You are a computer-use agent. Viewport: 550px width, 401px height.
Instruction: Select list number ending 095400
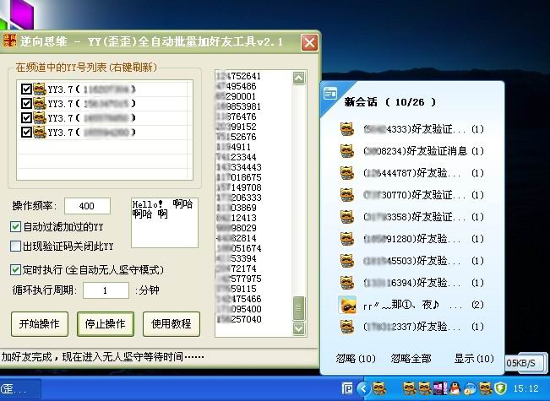pos(239,309)
